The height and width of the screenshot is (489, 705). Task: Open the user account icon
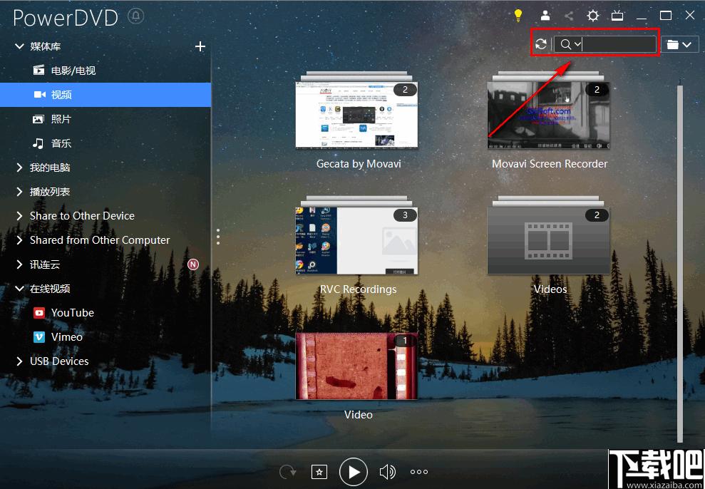[545, 16]
